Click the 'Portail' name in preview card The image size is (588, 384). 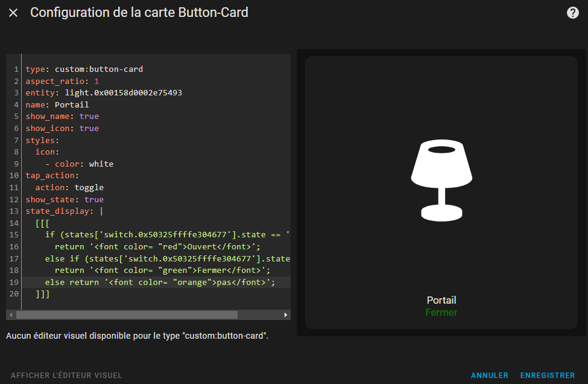(x=441, y=300)
